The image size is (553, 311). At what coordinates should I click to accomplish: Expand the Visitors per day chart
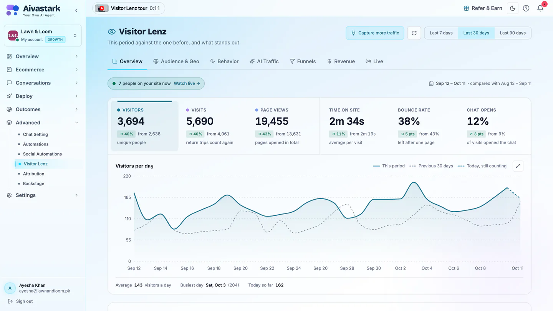(x=518, y=166)
